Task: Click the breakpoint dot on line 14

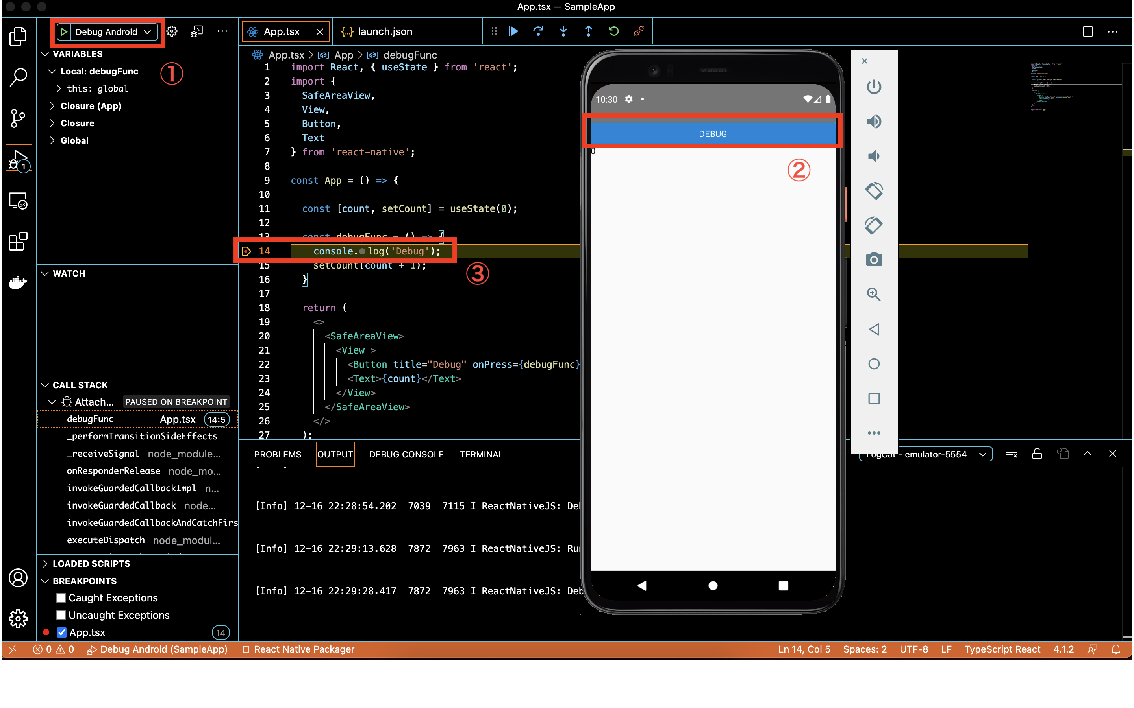Action: click(x=246, y=251)
